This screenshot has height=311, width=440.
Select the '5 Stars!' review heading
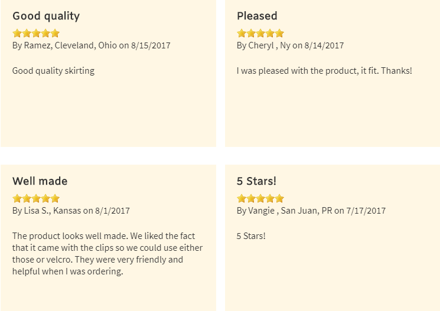[256, 181]
